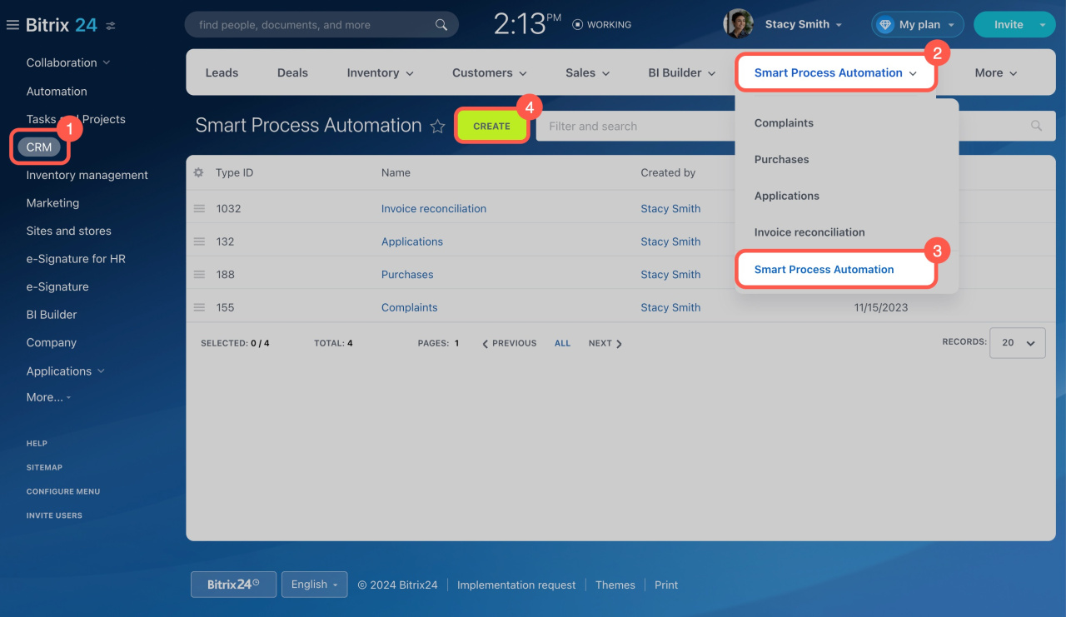This screenshot has height=617, width=1066.
Task: Open the Inventory dropdown tab
Action: pos(380,72)
